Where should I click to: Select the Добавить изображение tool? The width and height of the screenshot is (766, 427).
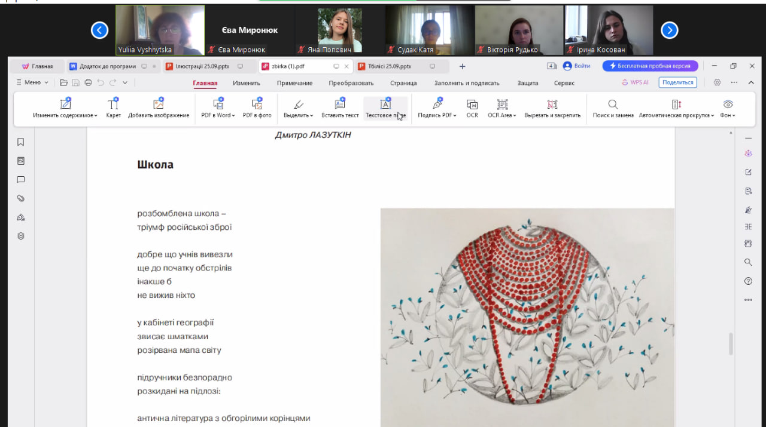(x=158, y=105)
